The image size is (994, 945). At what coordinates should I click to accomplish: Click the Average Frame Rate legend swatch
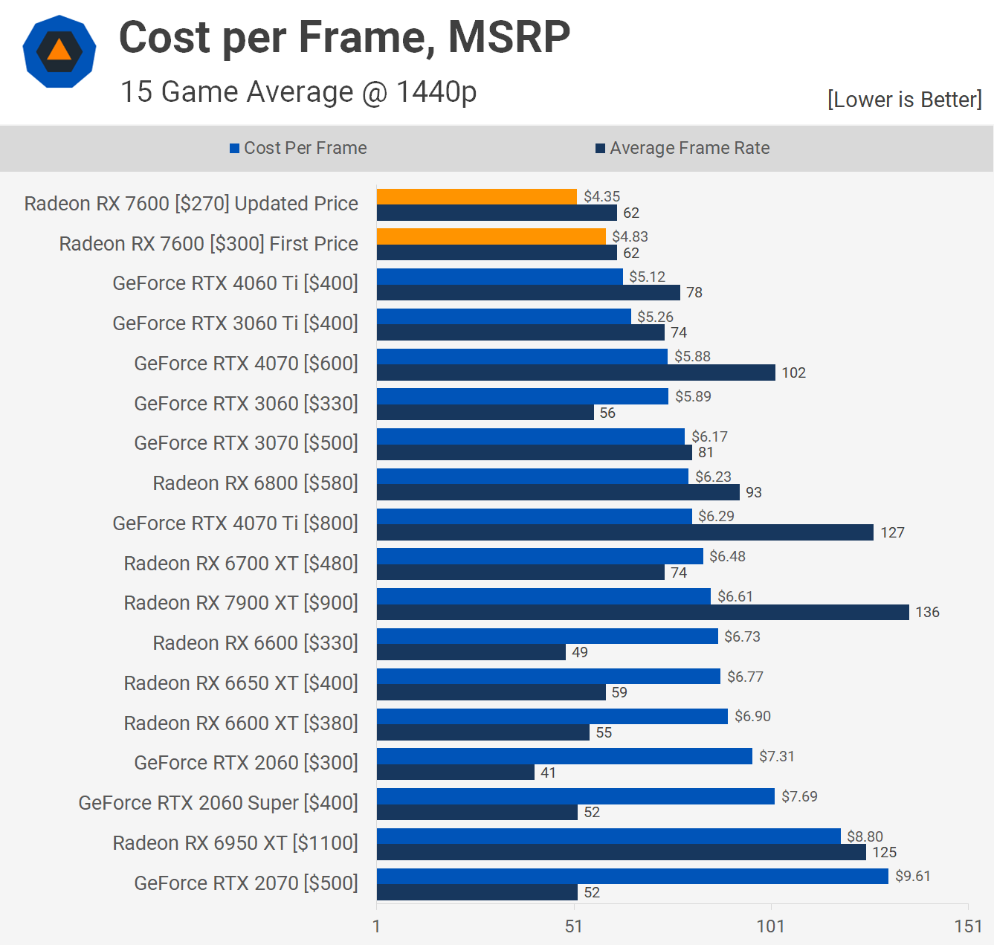tap(600, 149)
